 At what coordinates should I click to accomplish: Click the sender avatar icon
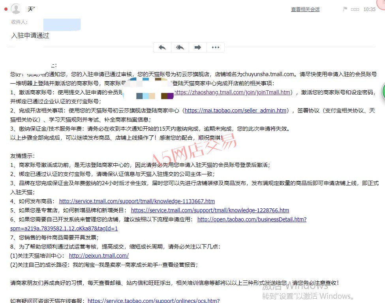[x=16, y=9]
